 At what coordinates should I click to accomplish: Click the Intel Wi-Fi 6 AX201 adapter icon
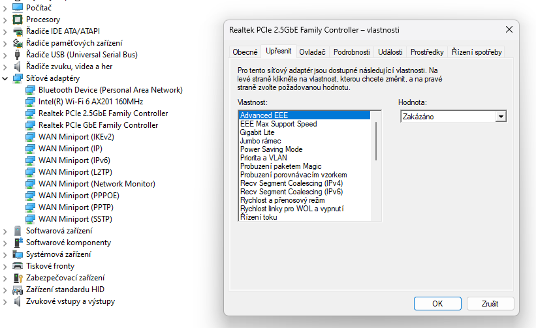(30, 102)
